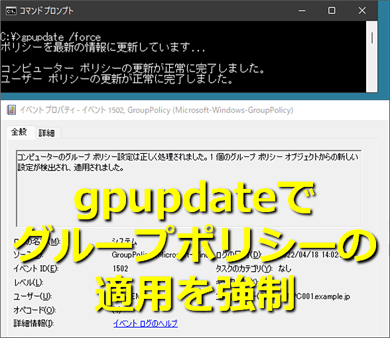The image size is (390, 338).
Task: Click 'ユーザー ポリシーの更新が正常に完了しました。' line
Action: pyautogui.click(x=117, y=79)
